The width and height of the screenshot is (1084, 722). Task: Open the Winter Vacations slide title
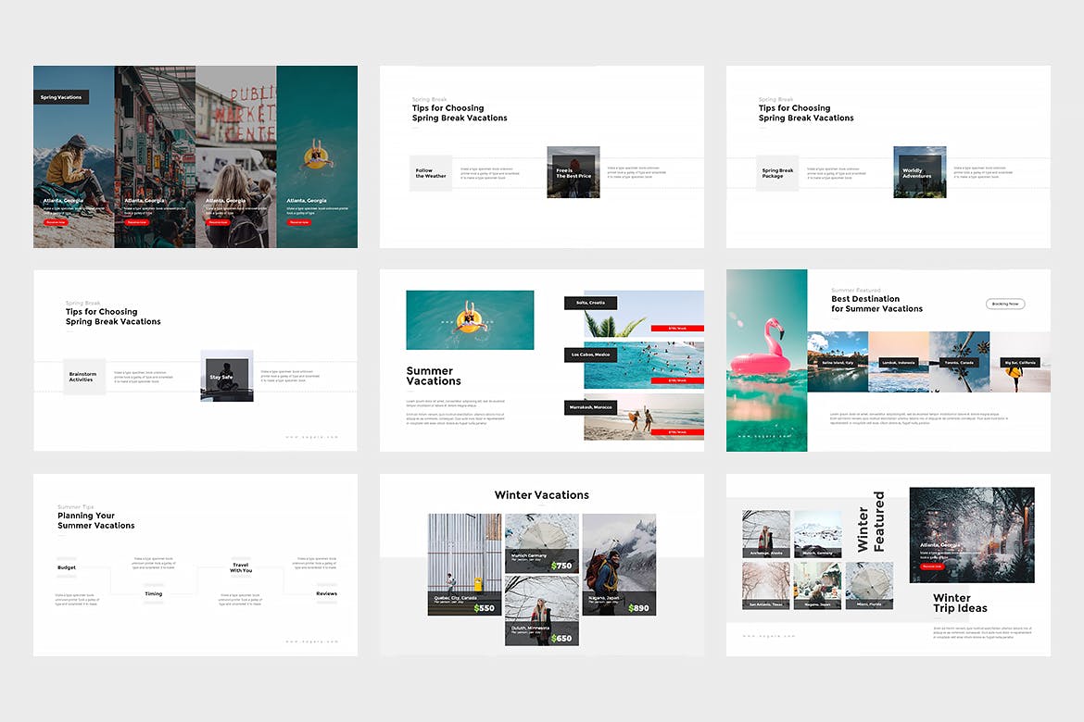541,495
